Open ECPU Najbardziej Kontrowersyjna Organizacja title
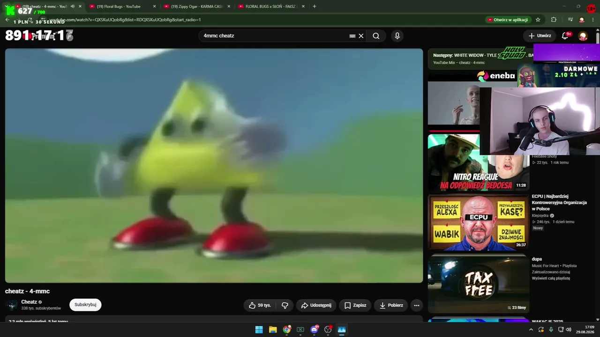Screen dimensions: 600x337 [x=559, y=203]
